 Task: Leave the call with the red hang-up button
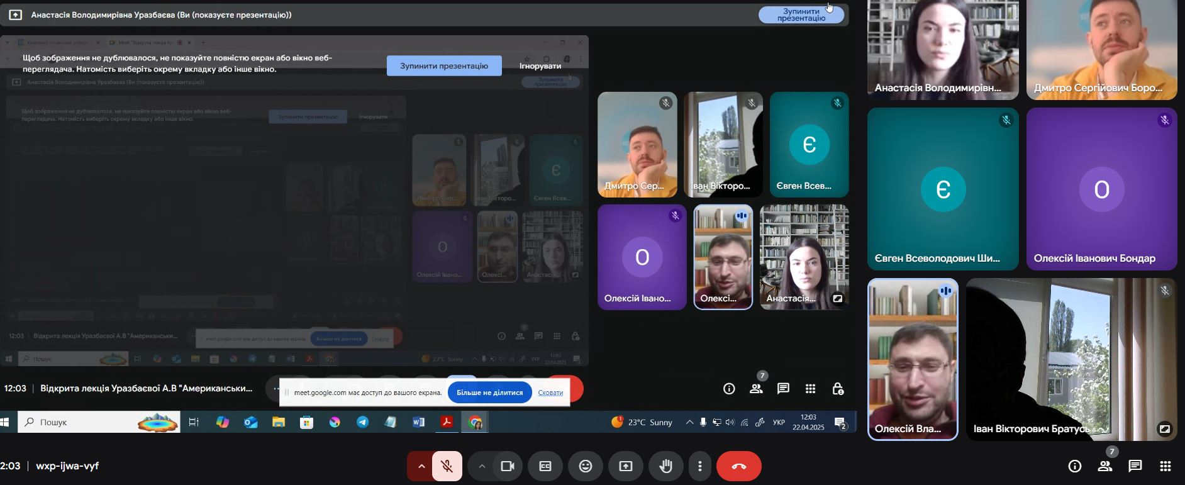point(738,466)
